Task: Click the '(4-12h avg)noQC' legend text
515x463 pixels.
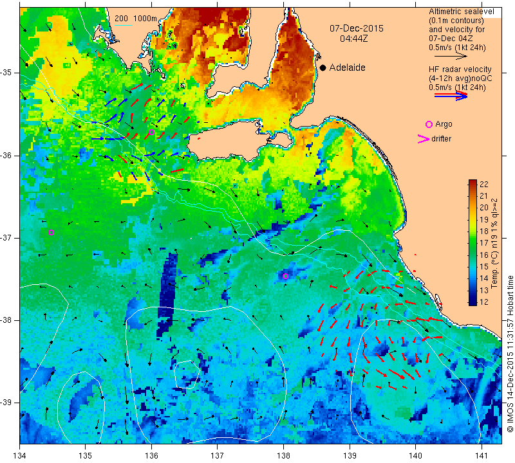Action: pos(460,78)
